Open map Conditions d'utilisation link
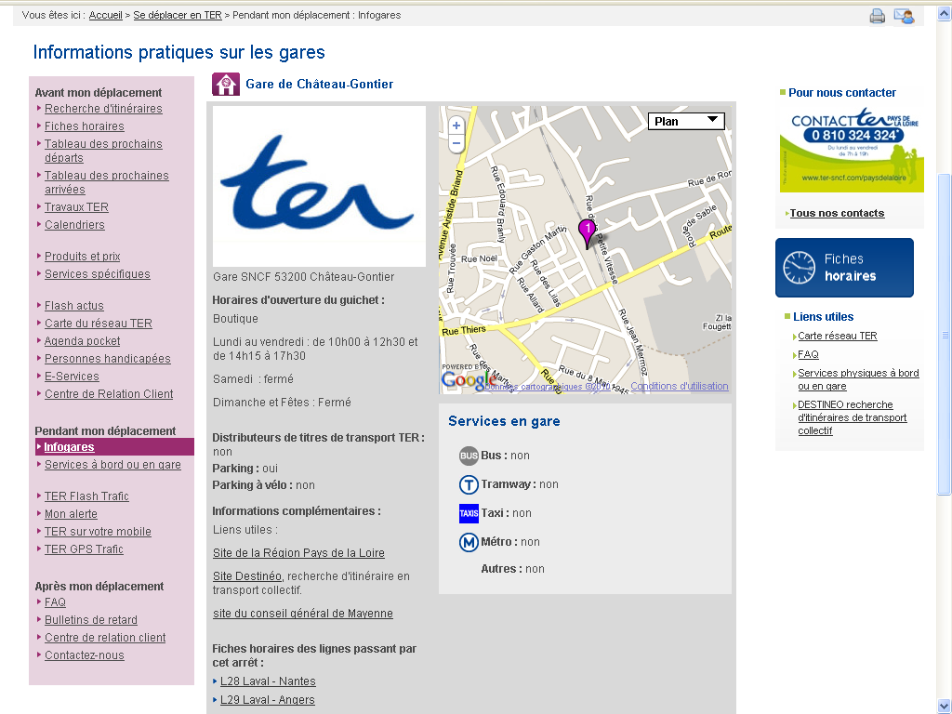The image size is (952, 714). pos(680,386)
